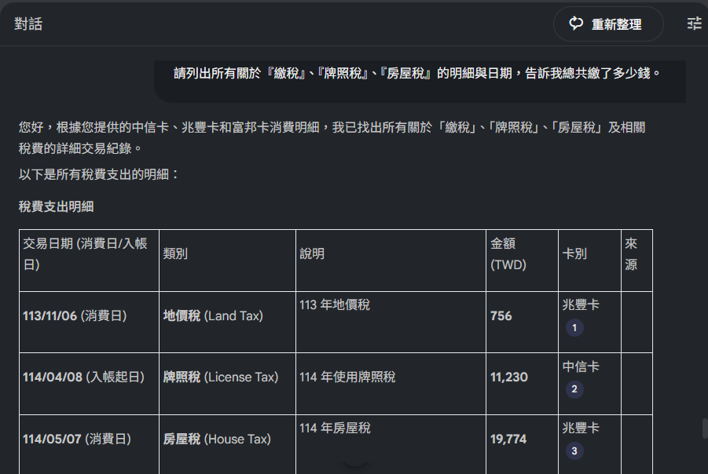The height and width of the screenshot is (474, 708).
Task: Open citation 2 under 中信卡
Action: pos(574,389)
